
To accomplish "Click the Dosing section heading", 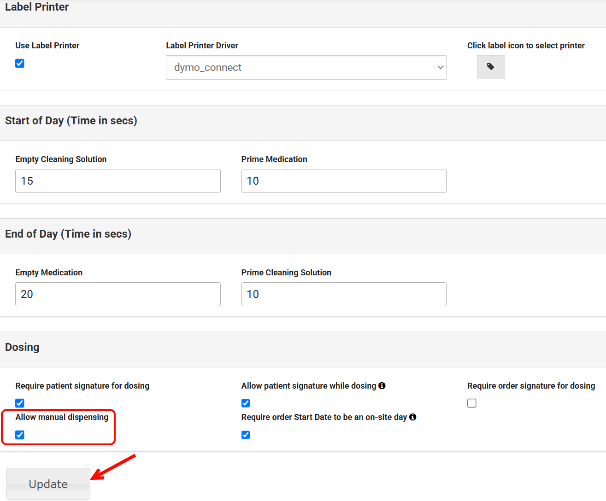I will 22,347.
